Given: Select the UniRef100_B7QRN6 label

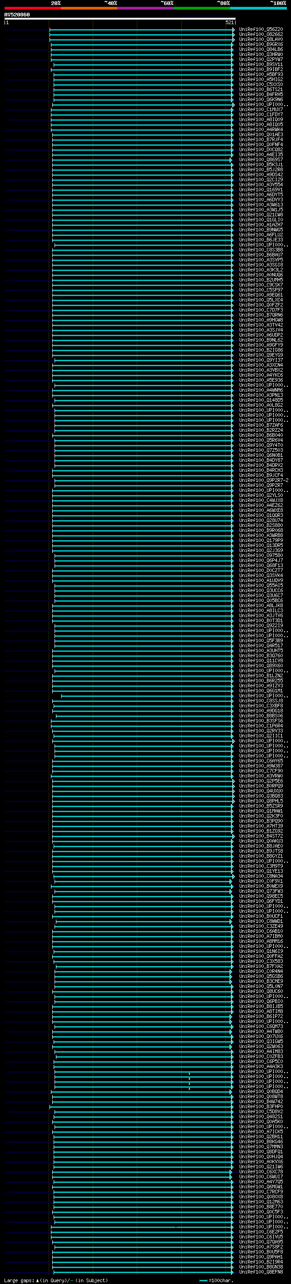Looking at the screenshot, I should coord(261,315).
